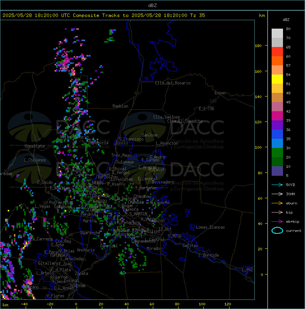The height and width of the screenshot is (309, 305).
Task: Click the 'Catitas' map label
Action: point(190,246)
